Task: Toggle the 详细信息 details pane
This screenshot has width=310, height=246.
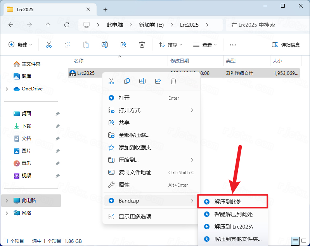Action: pyautogui.click(x=286, y=45)
